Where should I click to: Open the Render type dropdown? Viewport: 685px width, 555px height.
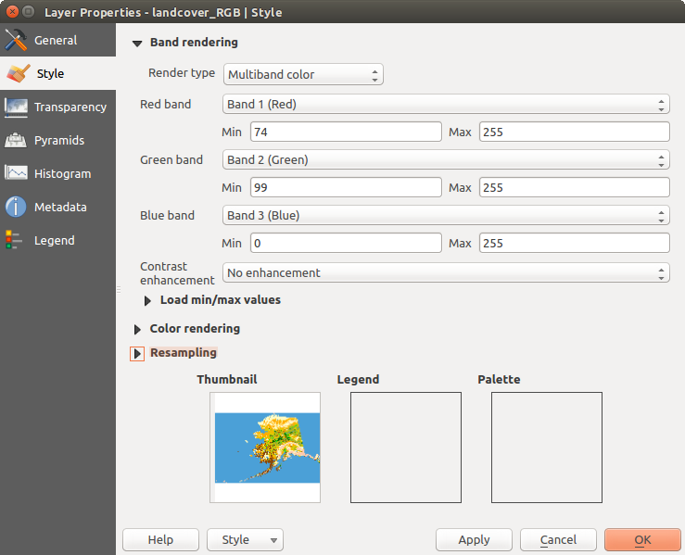302,74
